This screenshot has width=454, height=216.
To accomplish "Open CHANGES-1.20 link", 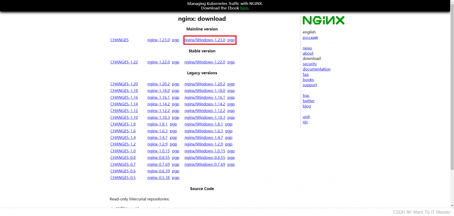I will coord(124,84).
